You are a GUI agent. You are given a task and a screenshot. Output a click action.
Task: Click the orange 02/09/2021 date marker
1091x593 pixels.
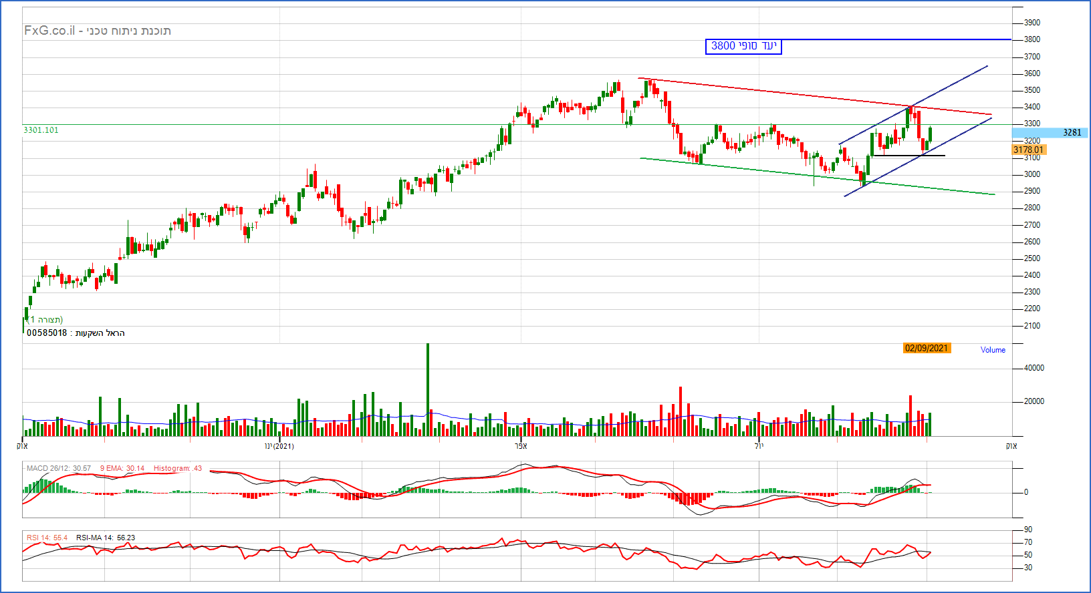(926, 349)
